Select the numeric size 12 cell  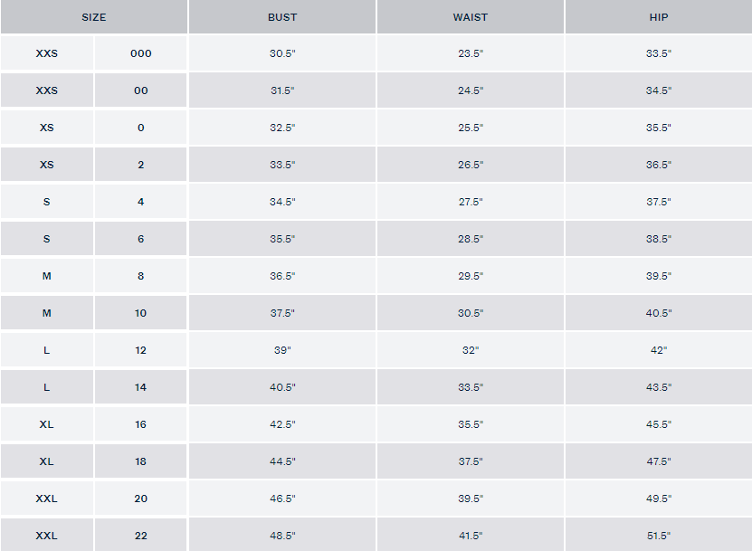pyautogui.click(x=141, y=350)
